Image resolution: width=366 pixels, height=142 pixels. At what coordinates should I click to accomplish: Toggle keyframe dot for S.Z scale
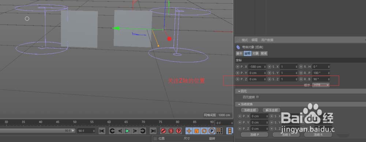tap(270, 79)
